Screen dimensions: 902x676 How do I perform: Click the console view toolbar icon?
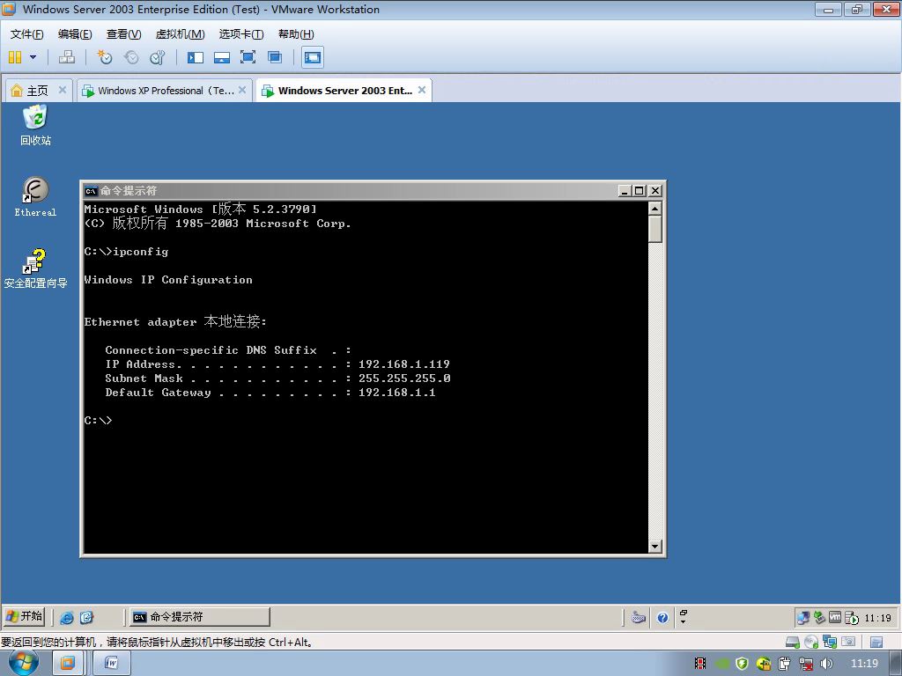coord(313,57)
